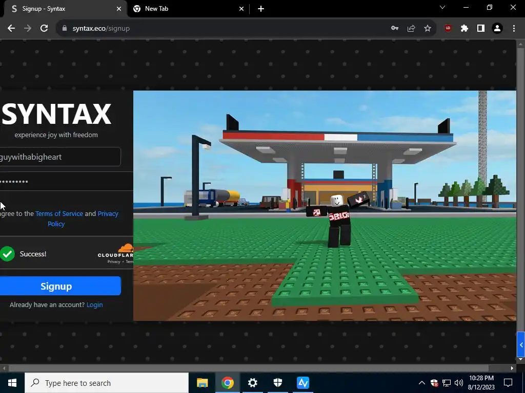Open a new tab with plus button
525x393 pixels.
click(x=261, y=9)
